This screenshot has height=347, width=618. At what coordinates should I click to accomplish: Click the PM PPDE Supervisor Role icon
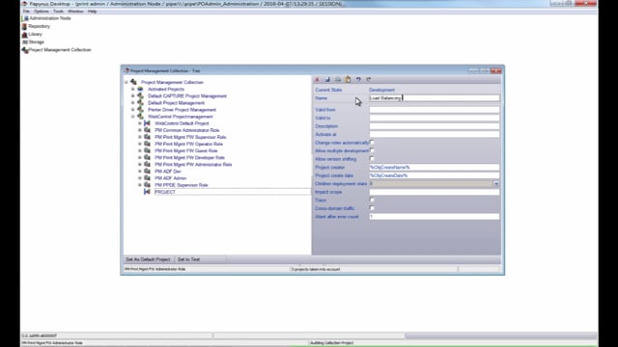(147, 185)
